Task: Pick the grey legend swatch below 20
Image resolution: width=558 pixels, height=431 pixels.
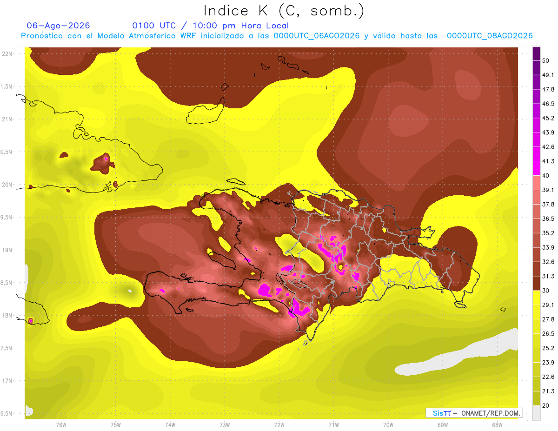Action: click(536, 412)
